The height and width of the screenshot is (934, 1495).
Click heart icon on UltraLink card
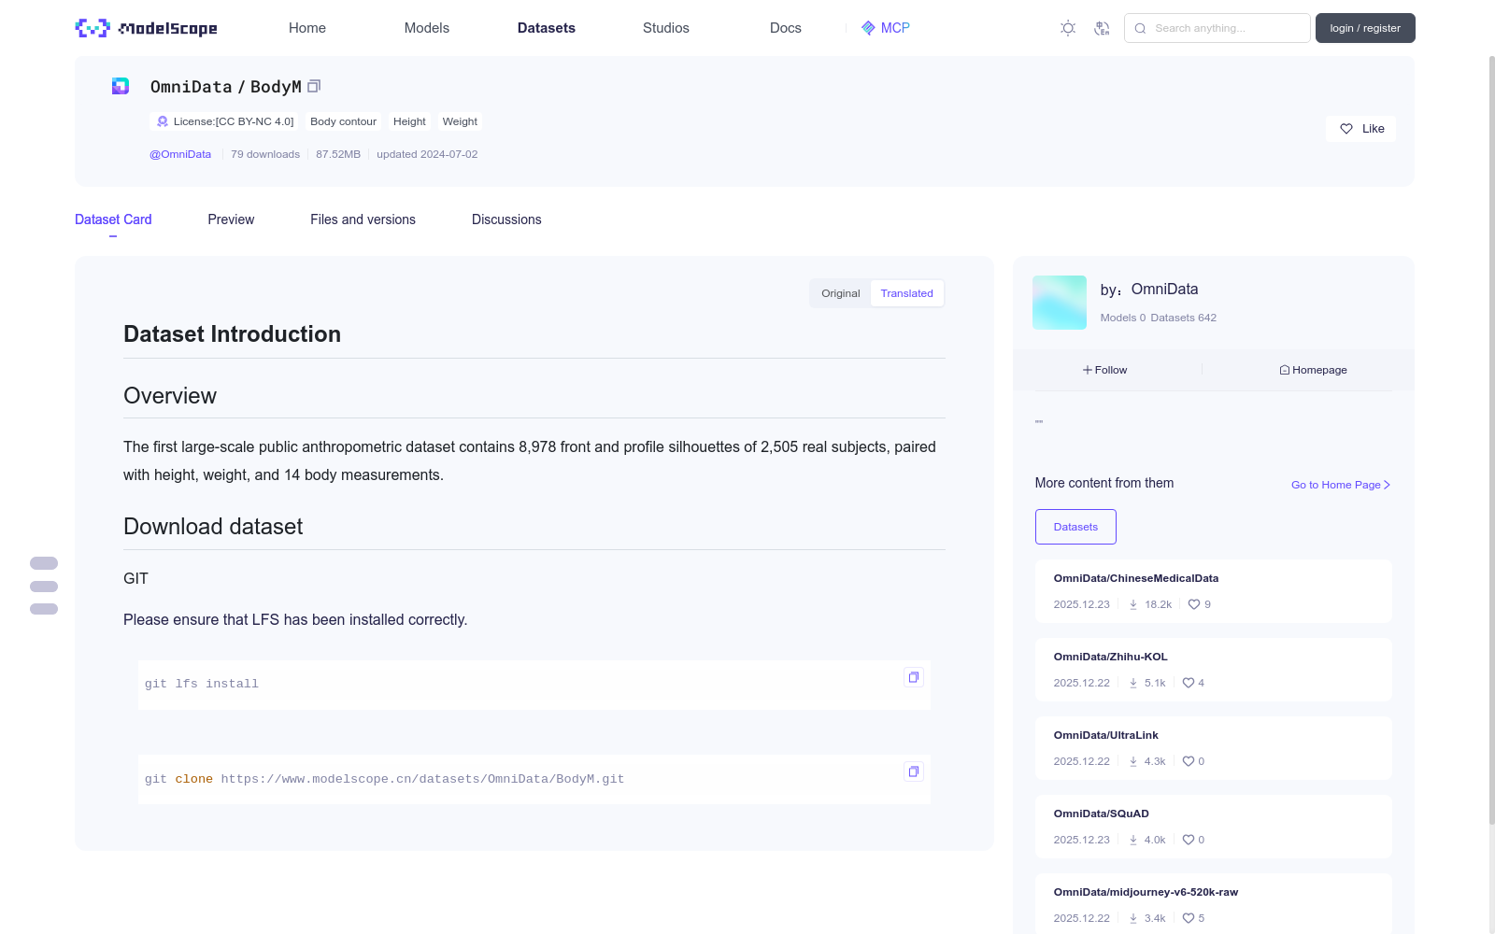[x=1189, y=761]
